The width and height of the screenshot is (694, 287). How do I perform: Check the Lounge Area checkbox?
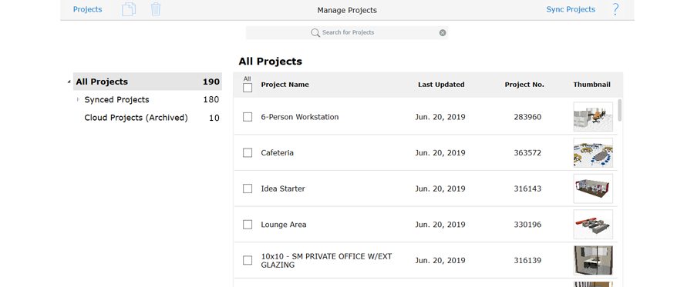click(x=248, y=225)
